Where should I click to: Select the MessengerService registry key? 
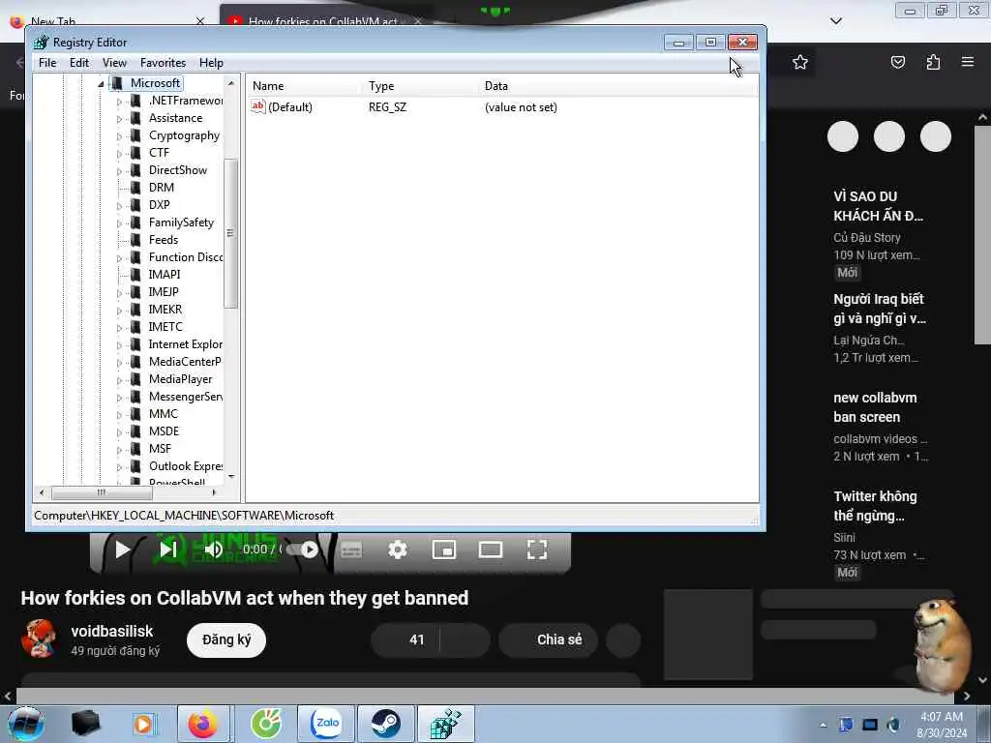(185, 396)
